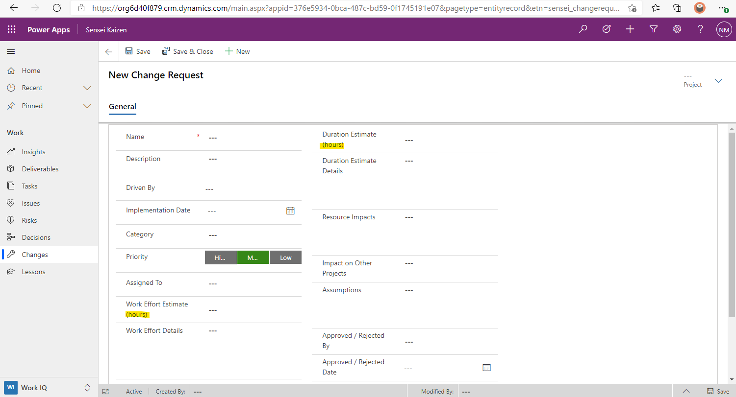
Task: Click the search magnifier icon in header
Action: (583, 29)
